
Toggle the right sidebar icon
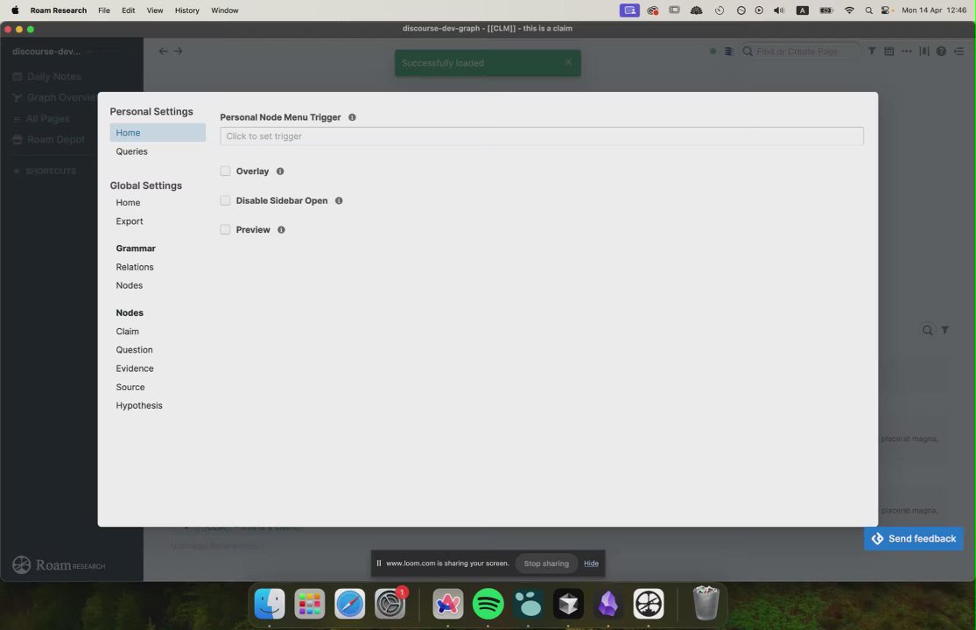point(958,51)
